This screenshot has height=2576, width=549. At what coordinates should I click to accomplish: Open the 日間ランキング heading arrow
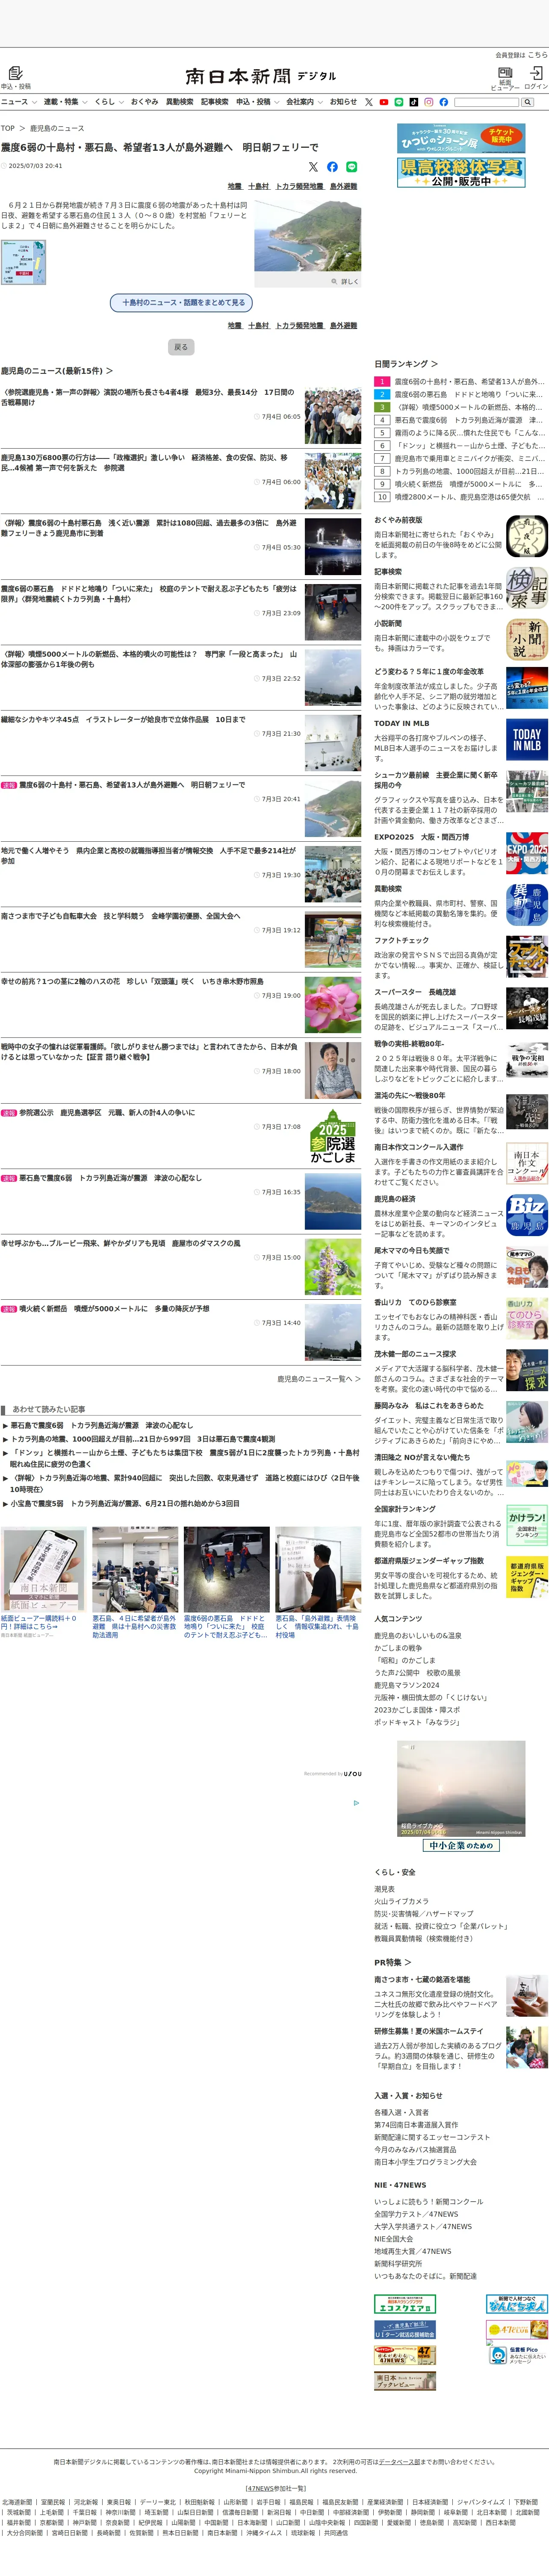click(434, 364)
